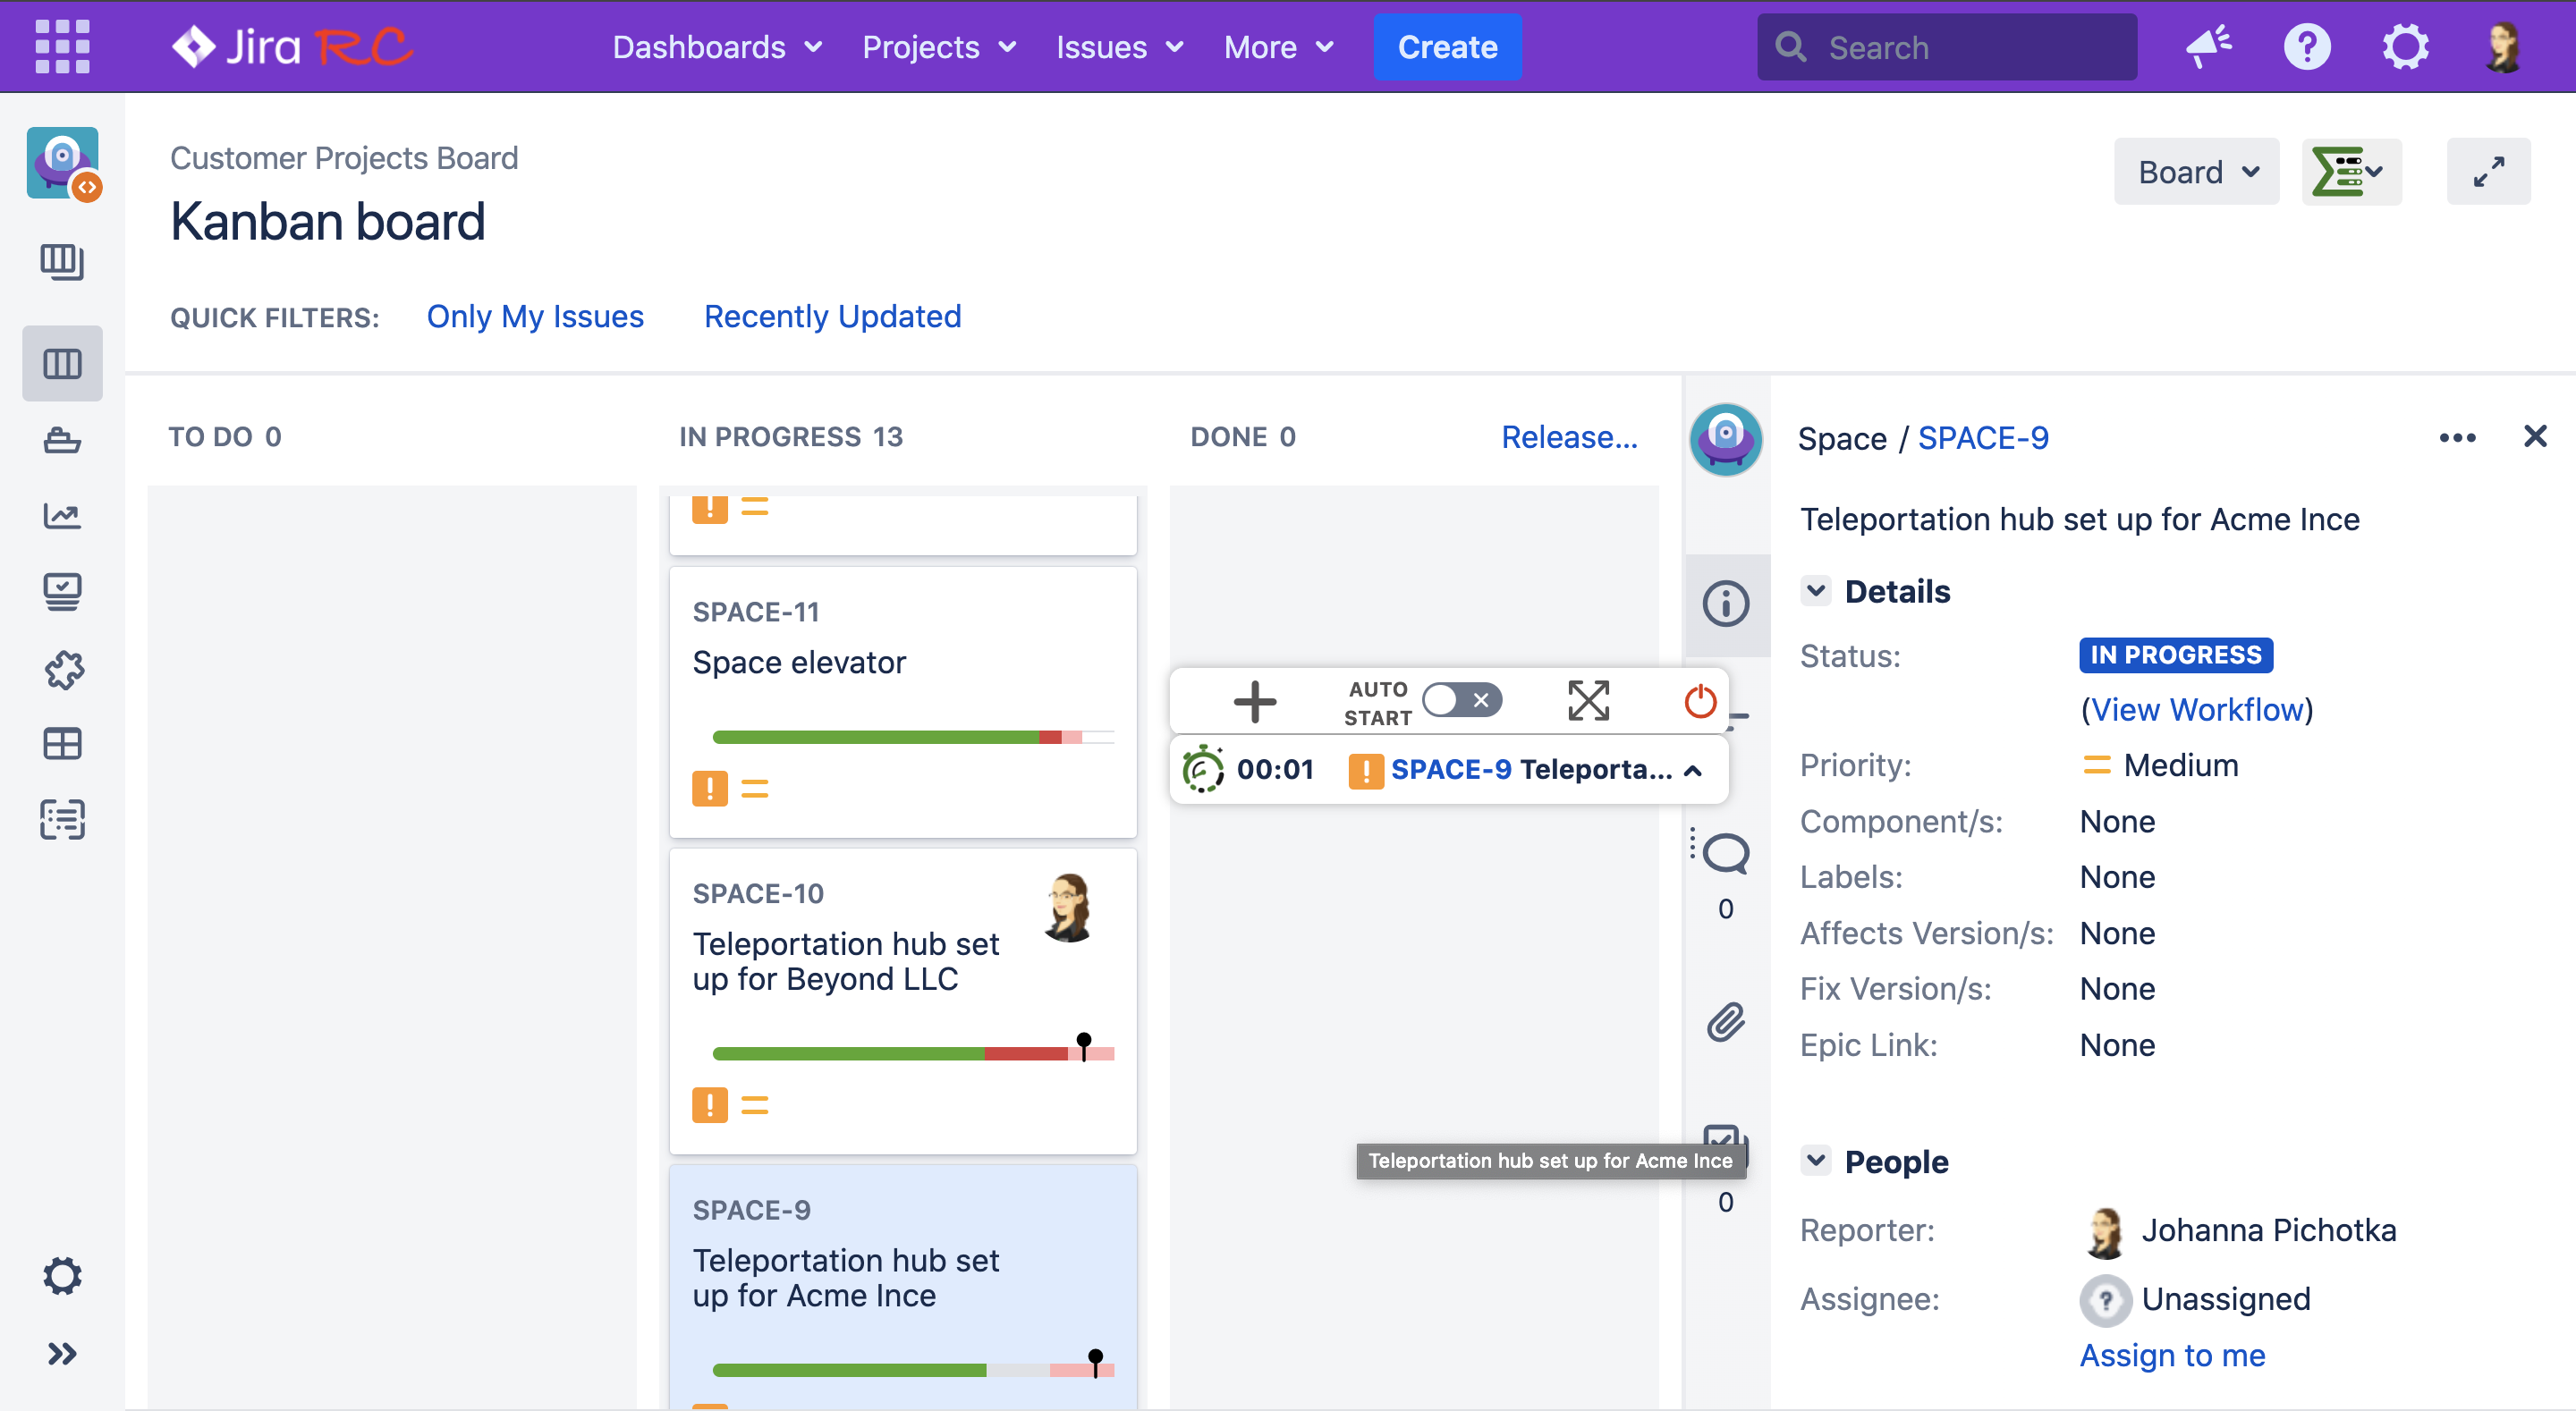
Task: Collapse the Details section
Action: 1816,590
